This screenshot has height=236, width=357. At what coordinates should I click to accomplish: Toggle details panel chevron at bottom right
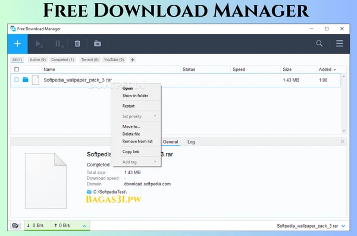point(343,226)
